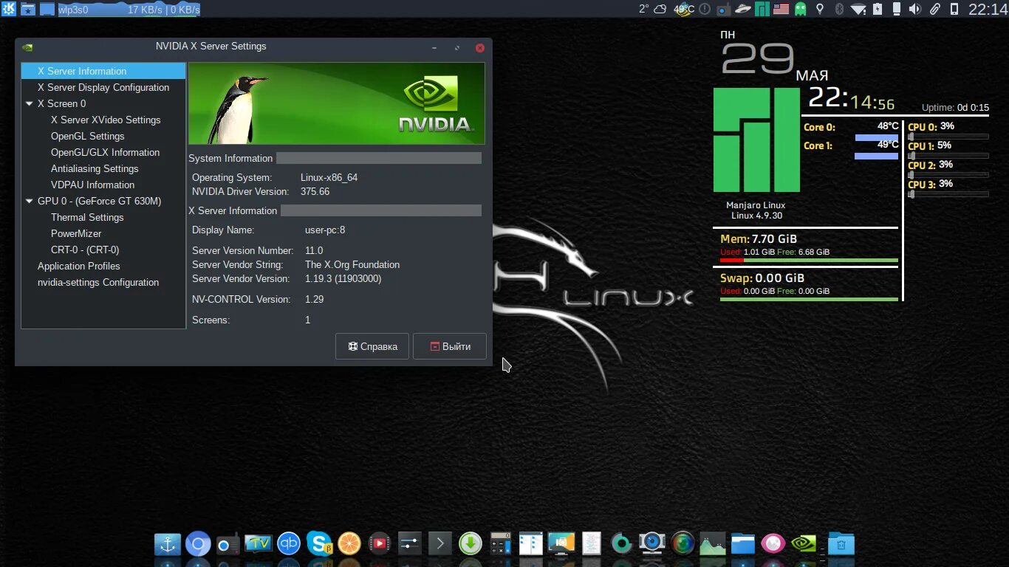Image resolution: width=1009 pixels, height=567 pixels.
Task: Open the US keyboard layout flag indicator
Action: [781, 9]
